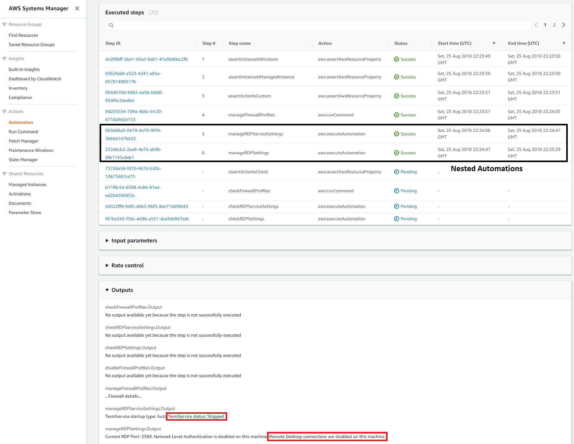Click the aws:runCommand action for checkFirewallProfiles
574x444 pixels.
[336, 191]
